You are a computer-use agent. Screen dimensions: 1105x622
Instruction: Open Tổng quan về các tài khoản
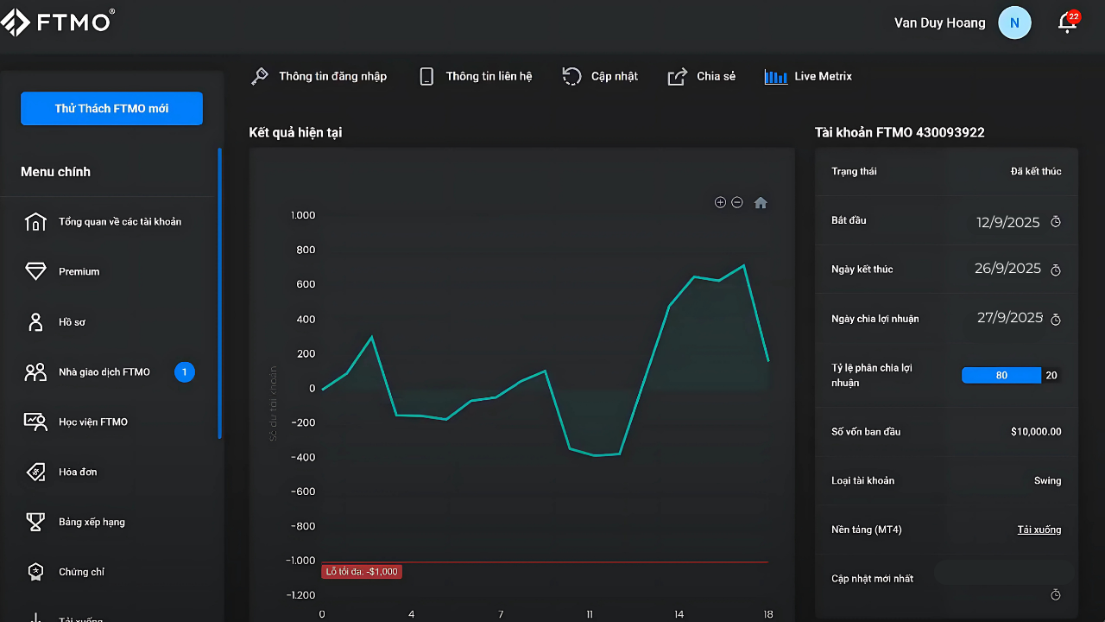click(119, 222)
